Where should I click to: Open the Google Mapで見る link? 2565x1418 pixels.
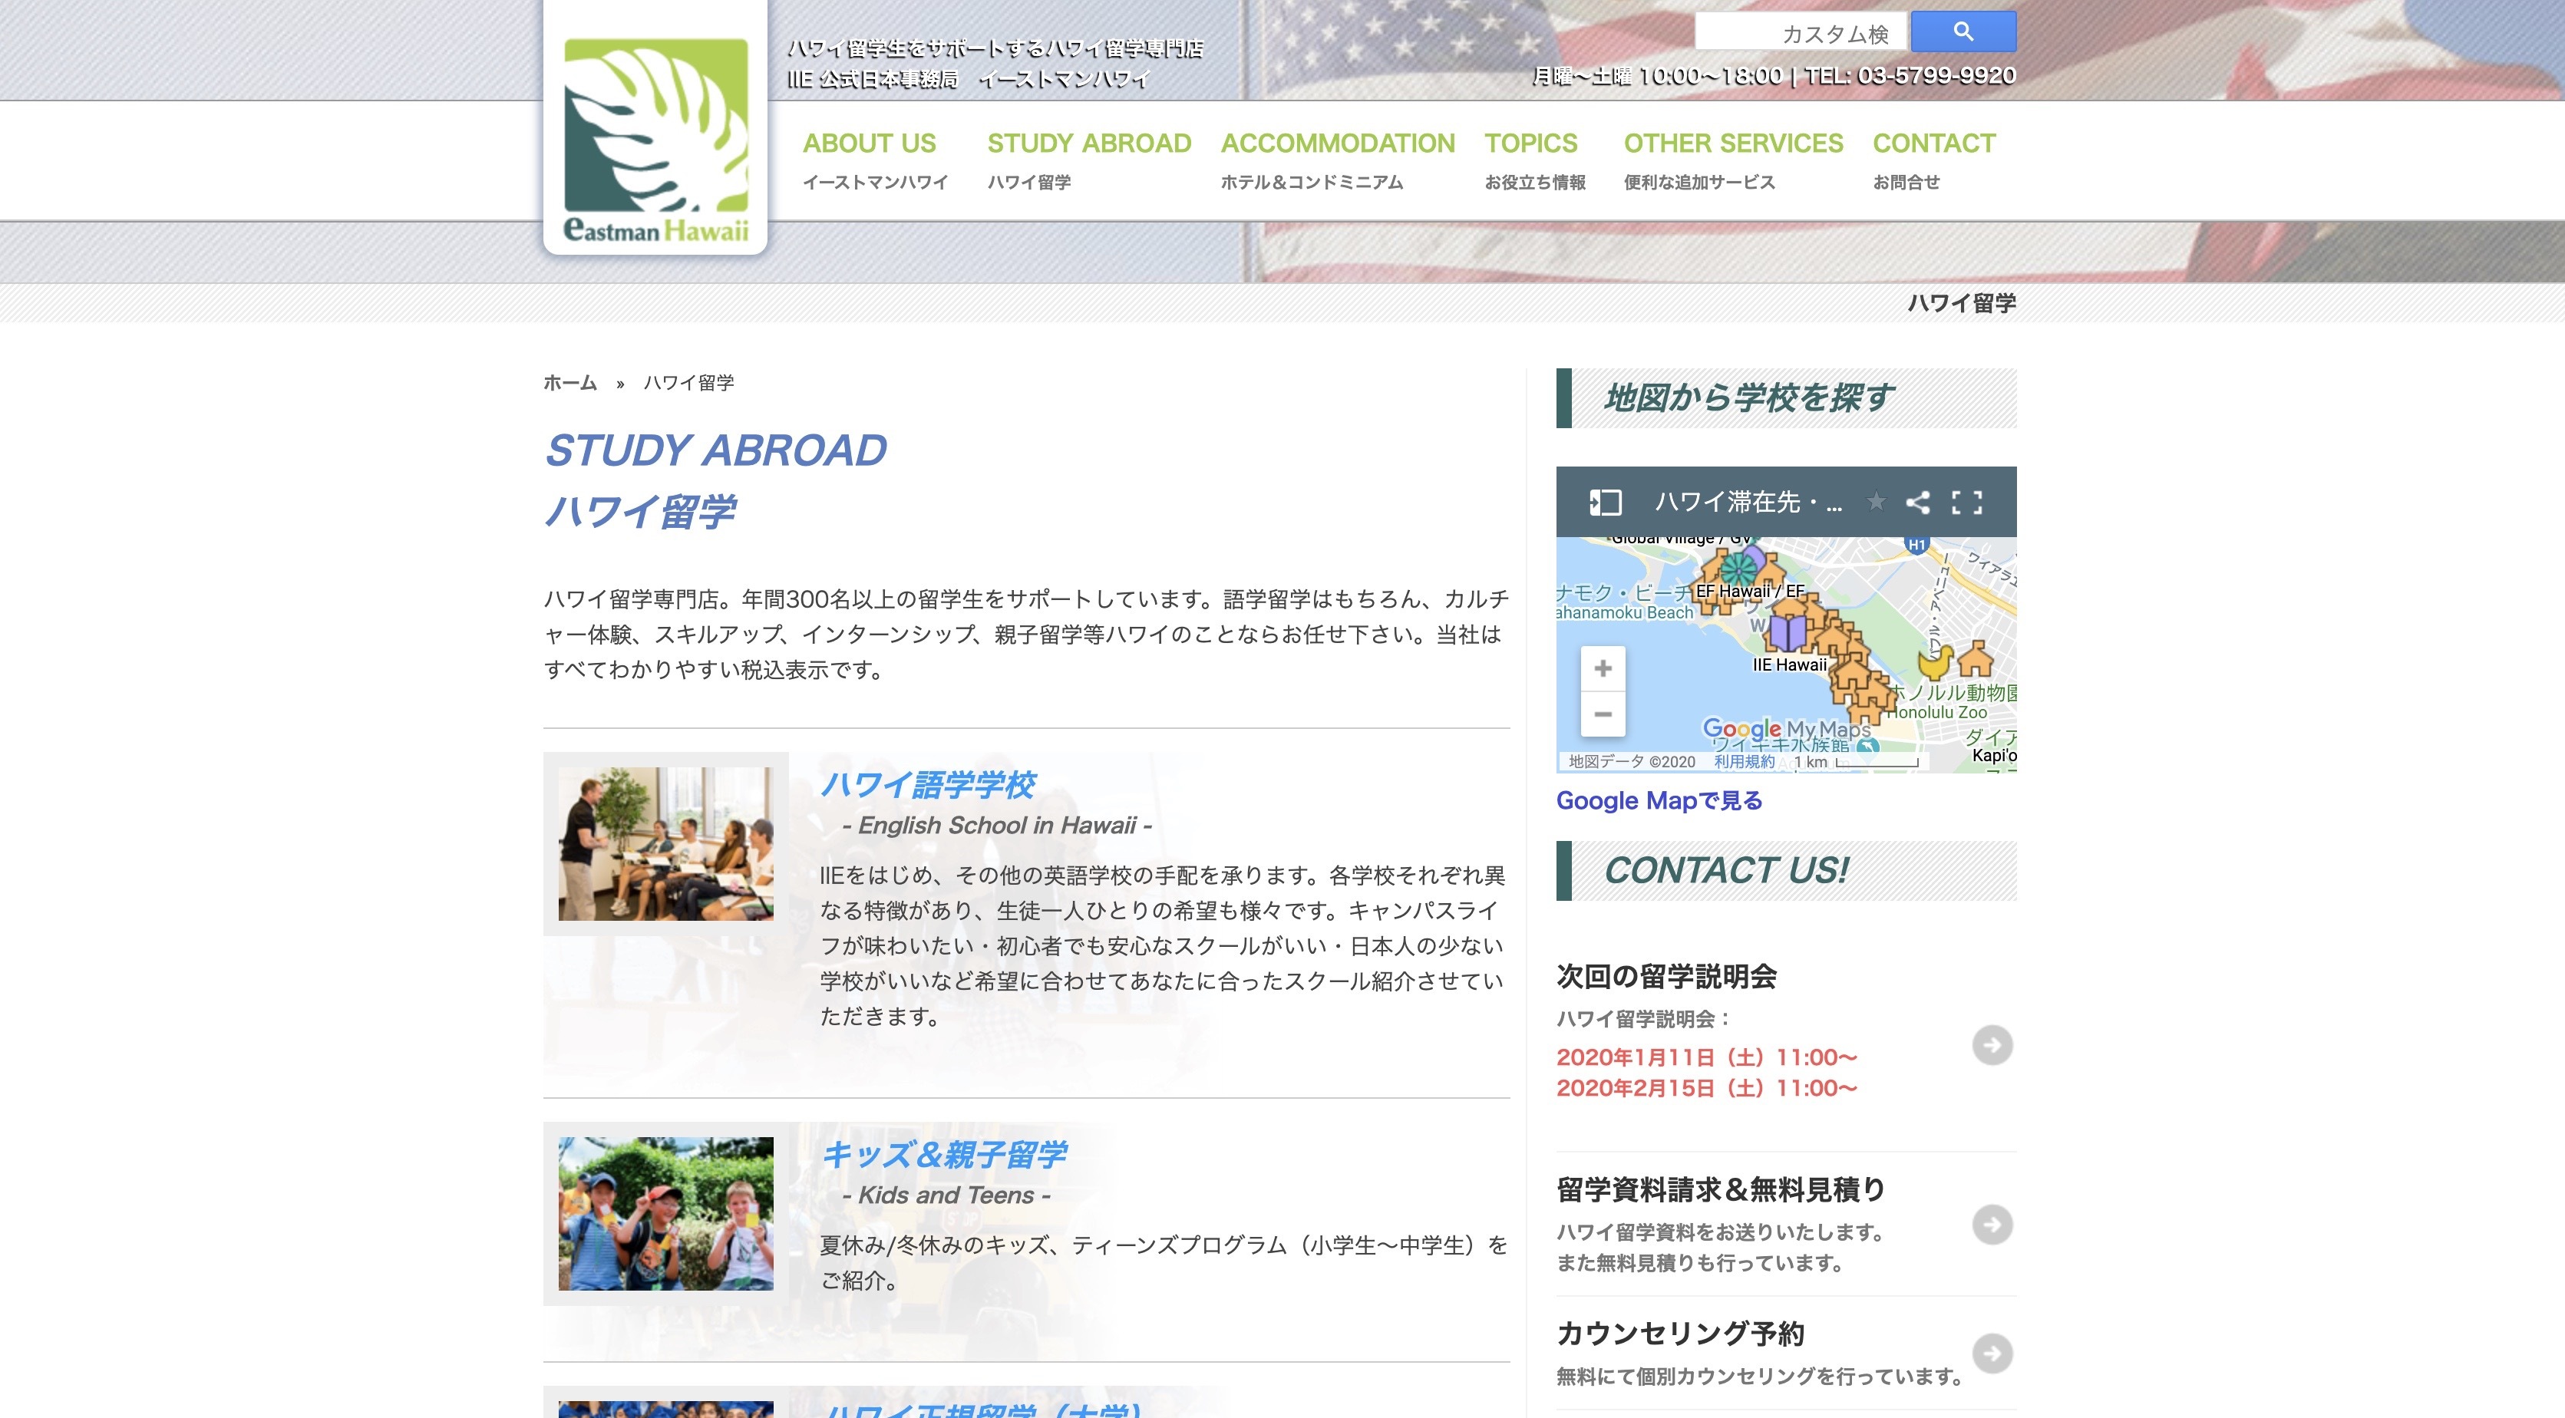point(1659,800)
